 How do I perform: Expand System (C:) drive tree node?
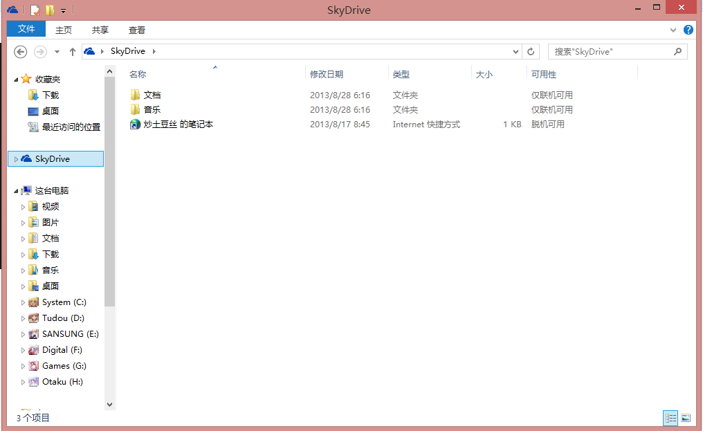[x=23, y=303]
